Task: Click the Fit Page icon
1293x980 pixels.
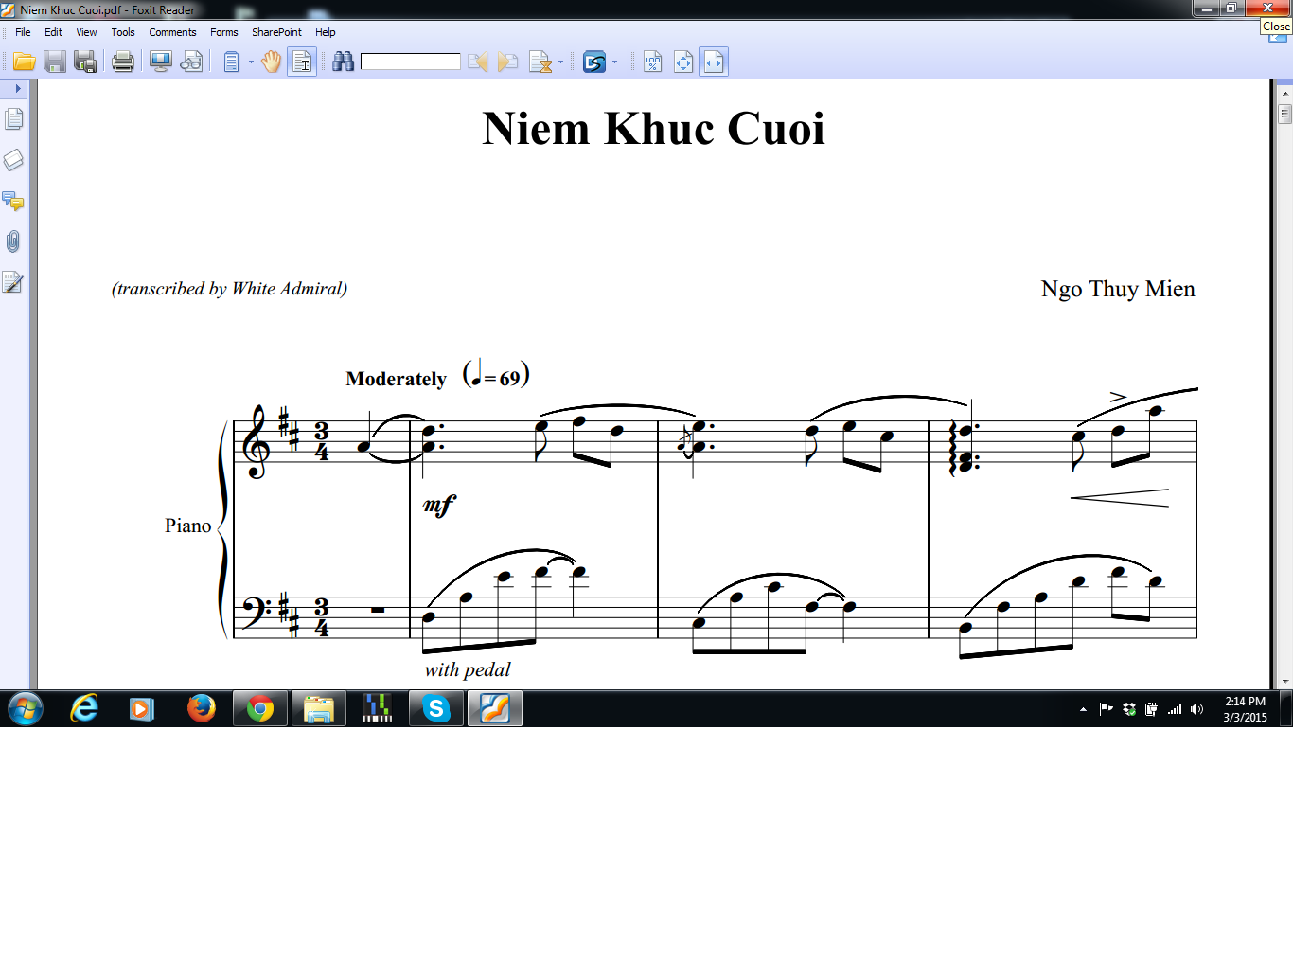Action: [x=683, y=62]
